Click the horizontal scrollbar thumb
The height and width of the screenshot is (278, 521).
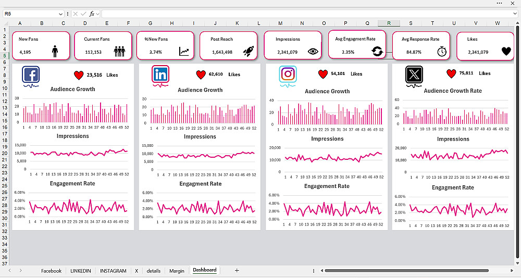(x=407, y=271)
